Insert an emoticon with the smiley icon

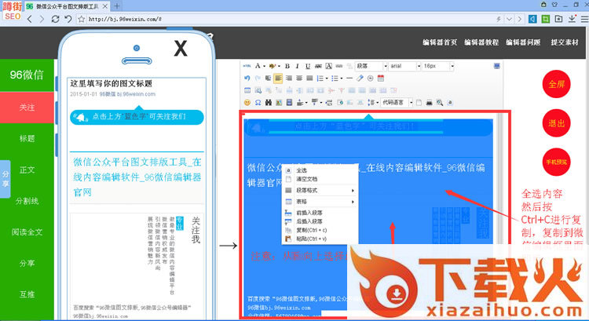(247, 102)
